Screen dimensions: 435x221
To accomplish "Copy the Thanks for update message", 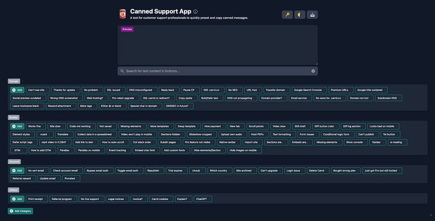I will point(66,90).
